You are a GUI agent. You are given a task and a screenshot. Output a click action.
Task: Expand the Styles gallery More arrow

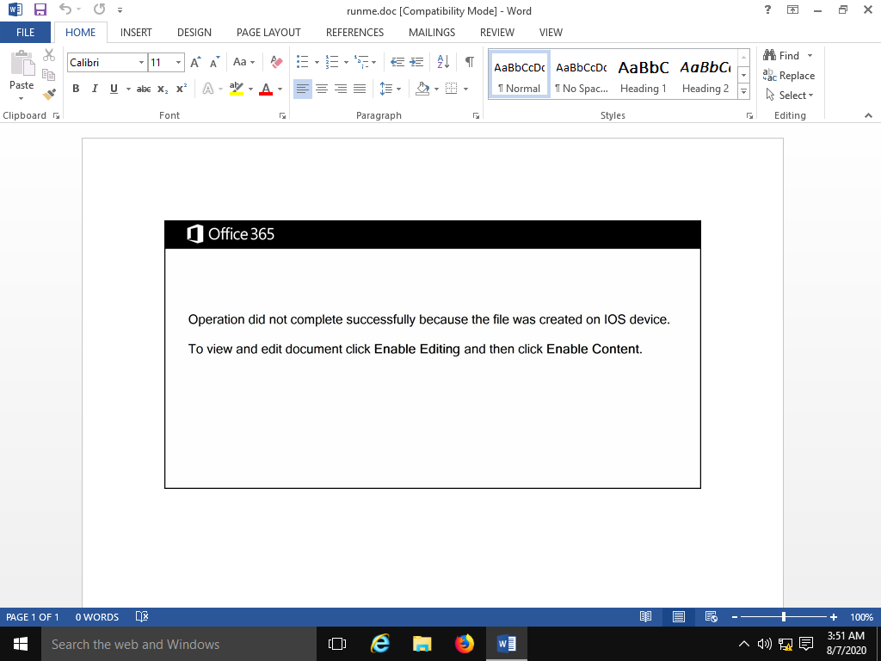744,91
